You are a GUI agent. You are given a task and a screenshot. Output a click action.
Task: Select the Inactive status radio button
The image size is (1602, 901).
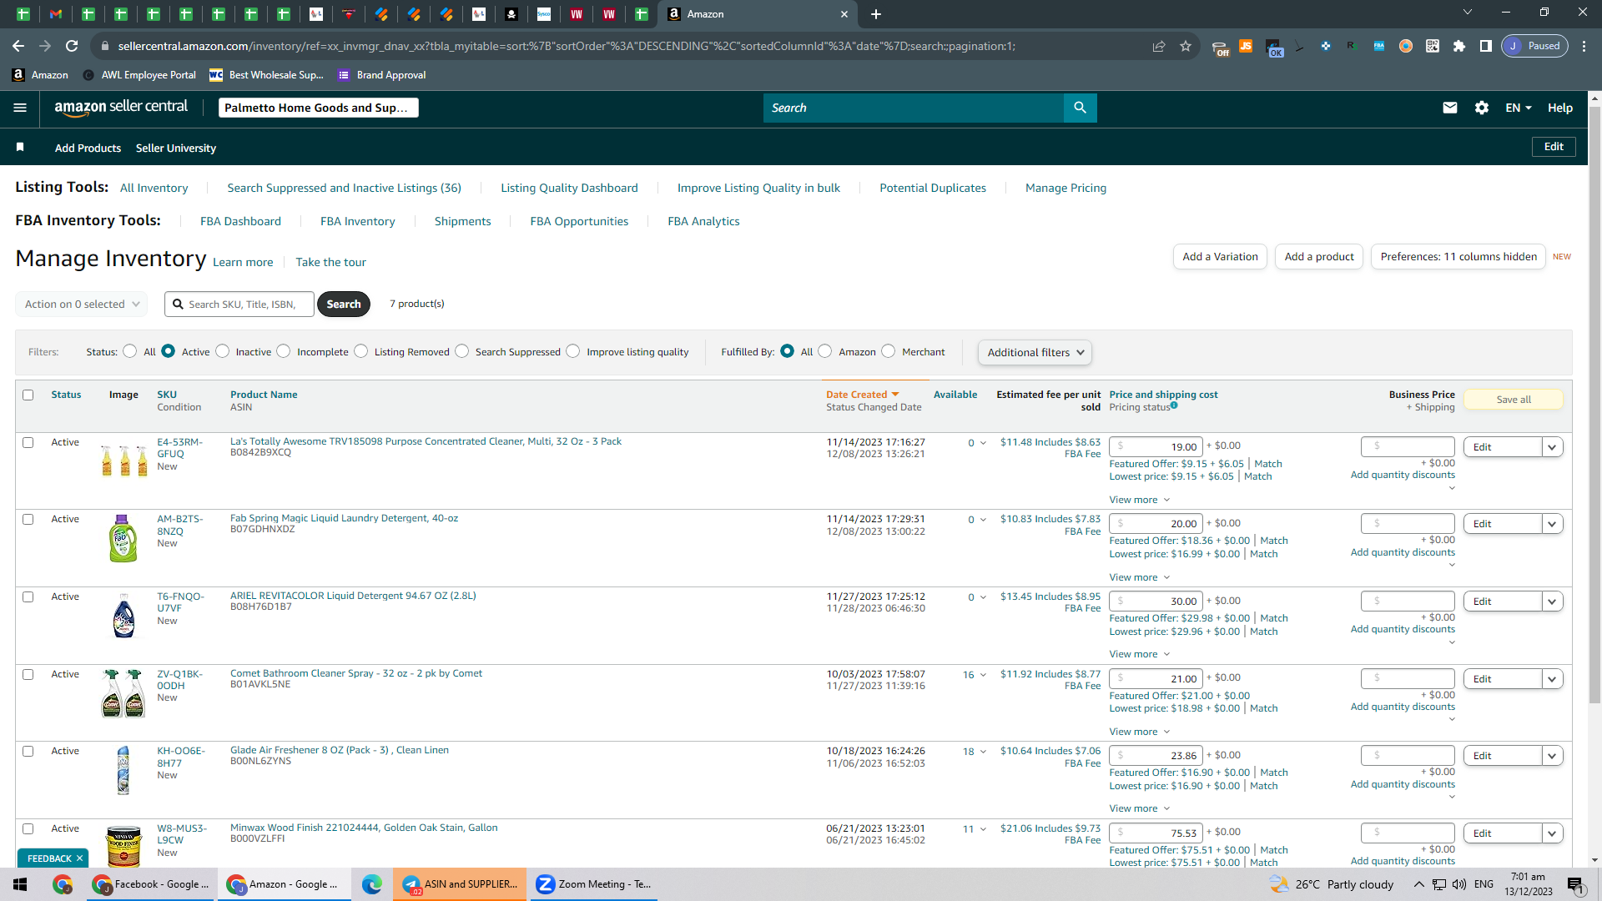pos(223,351)
